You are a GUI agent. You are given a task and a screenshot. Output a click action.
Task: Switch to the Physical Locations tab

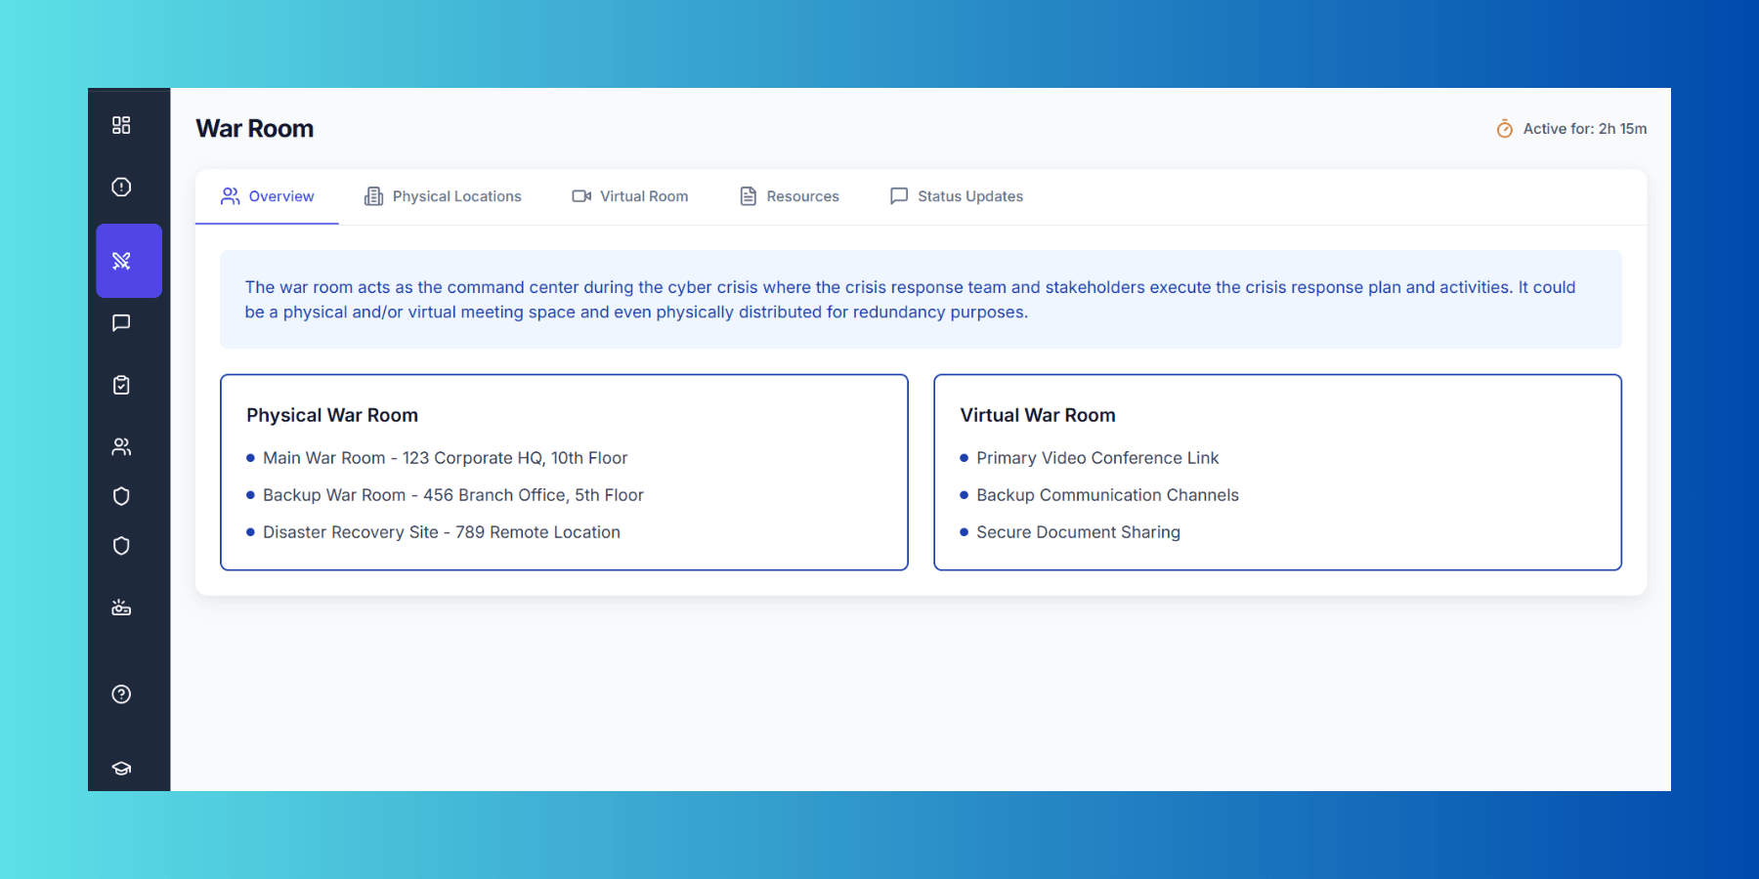443,196
